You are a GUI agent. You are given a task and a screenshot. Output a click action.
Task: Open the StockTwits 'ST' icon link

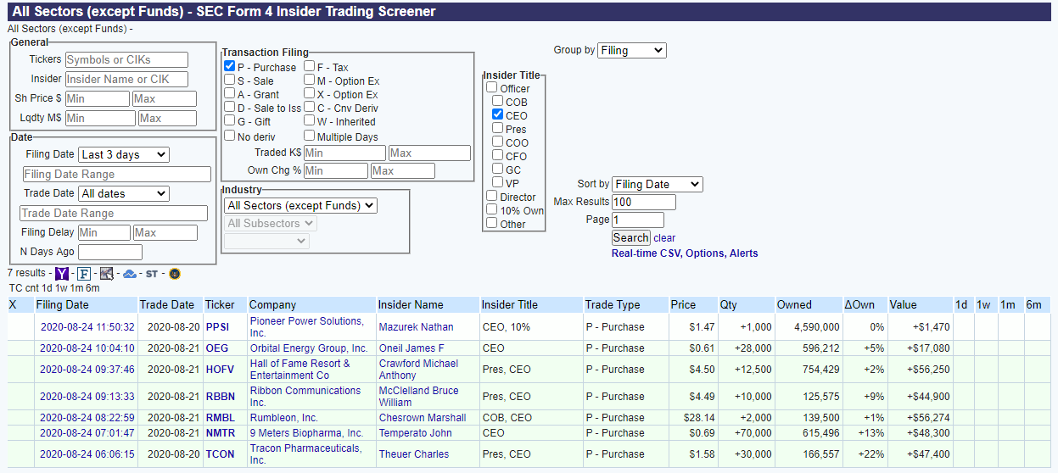pos(152,274)
